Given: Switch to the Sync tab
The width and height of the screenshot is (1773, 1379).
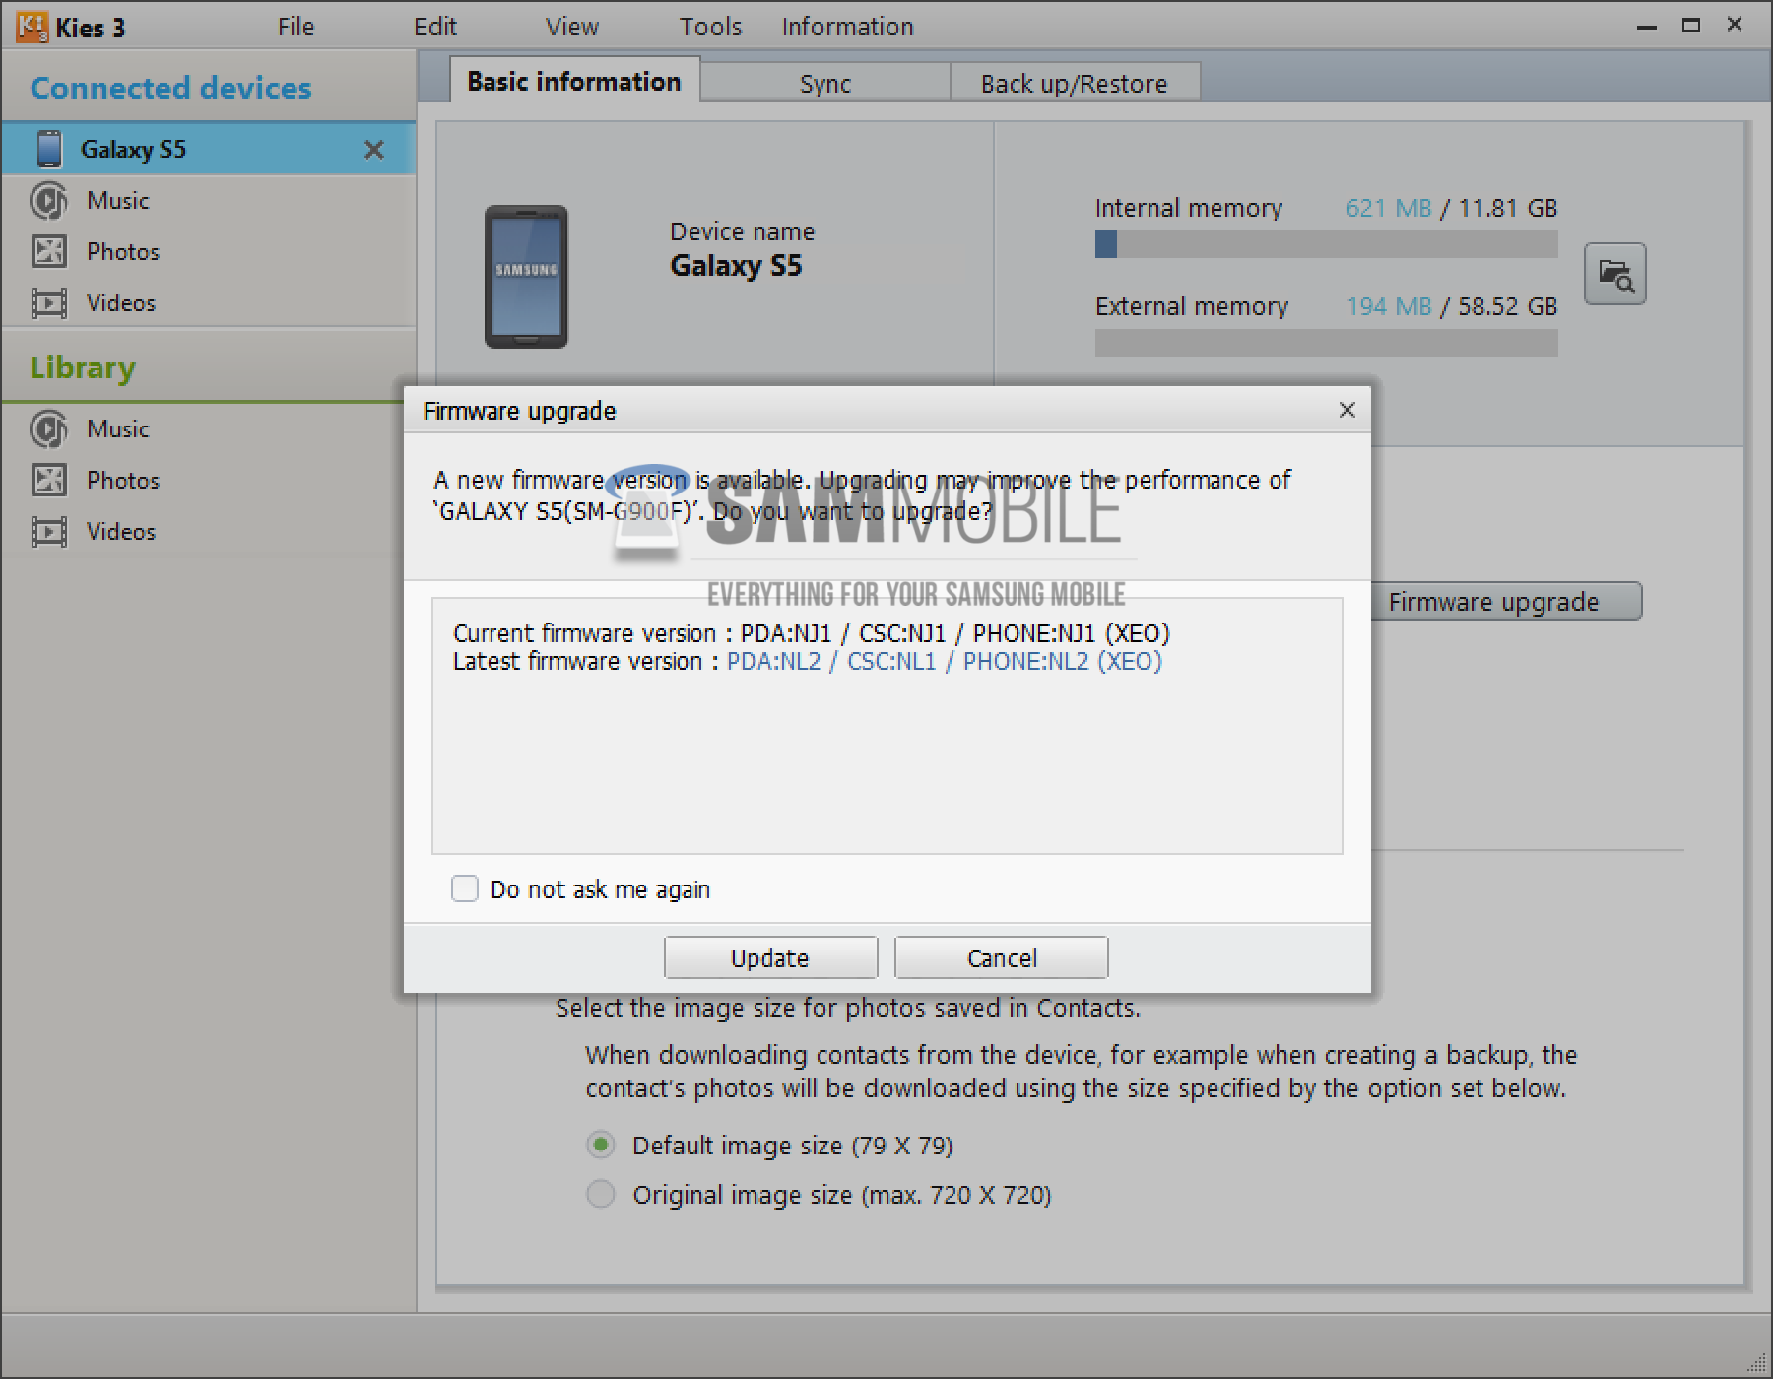Looking at the screenshot, I should click(x=824, y=84).
